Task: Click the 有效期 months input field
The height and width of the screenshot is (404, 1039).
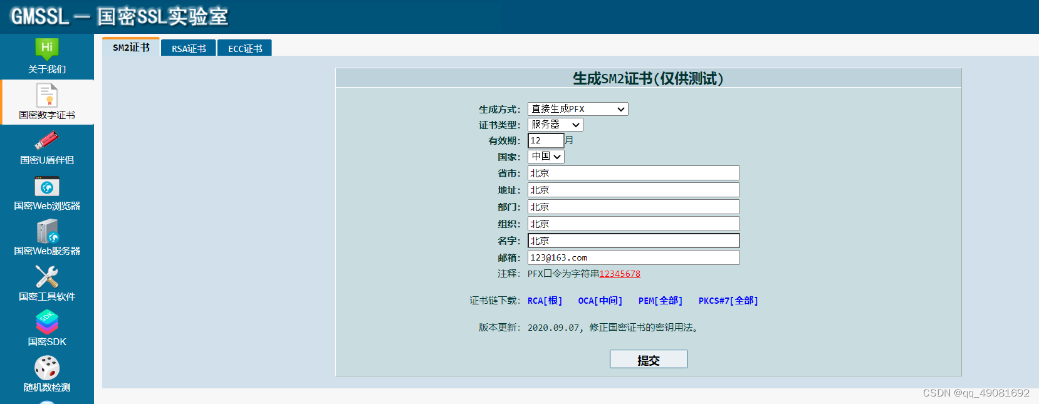Action: click(x=546, y=140)
